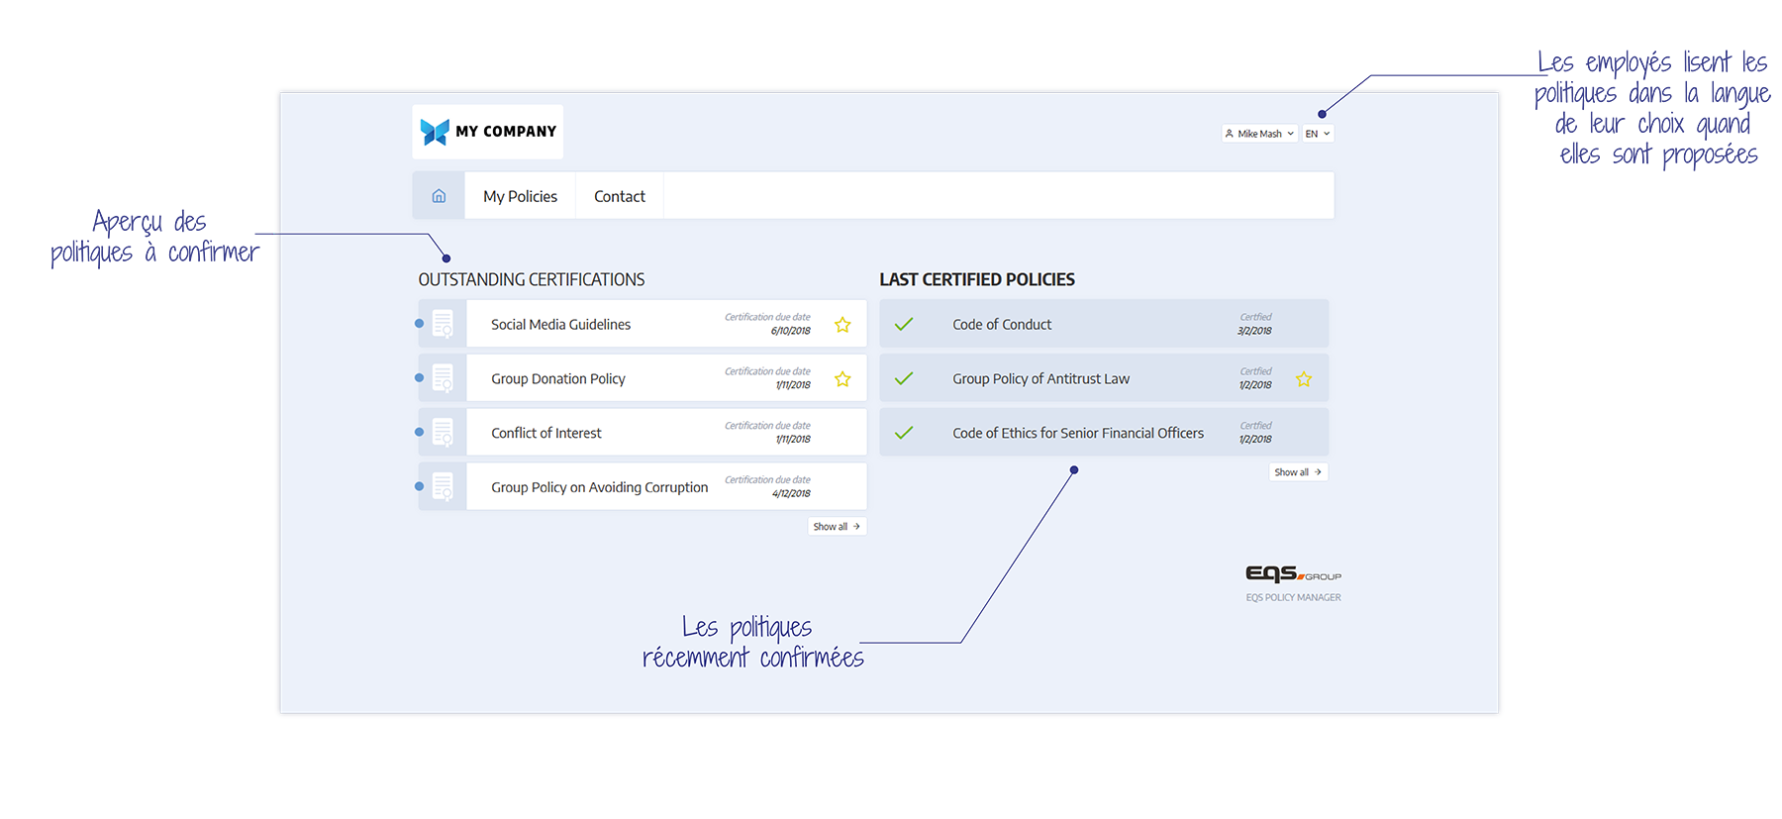
Task: Click document icon for Social Media Guidelines
Action: coord(443,324)
